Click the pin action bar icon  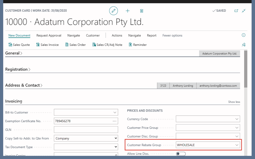point(243,45)
